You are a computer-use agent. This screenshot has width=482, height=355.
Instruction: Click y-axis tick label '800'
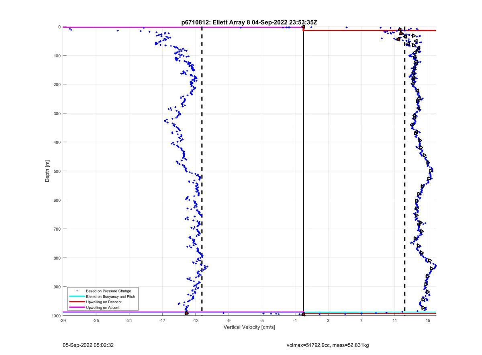(x=57, y=258)
